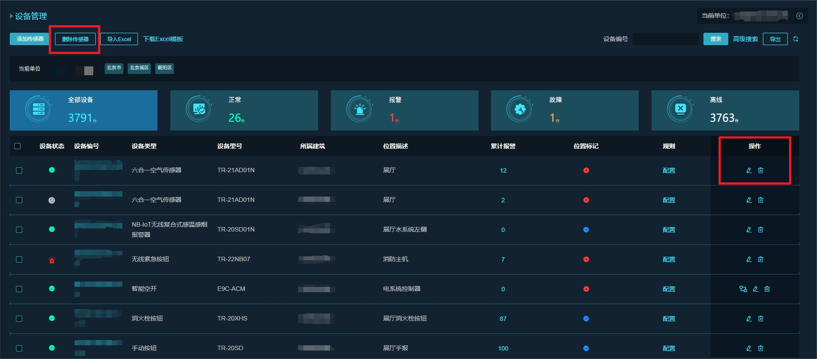This screenshot has width=817, height=359.
Task: Click the alarm count 87 in 消火栓按钮 row
Action: [x=503, y=319]
